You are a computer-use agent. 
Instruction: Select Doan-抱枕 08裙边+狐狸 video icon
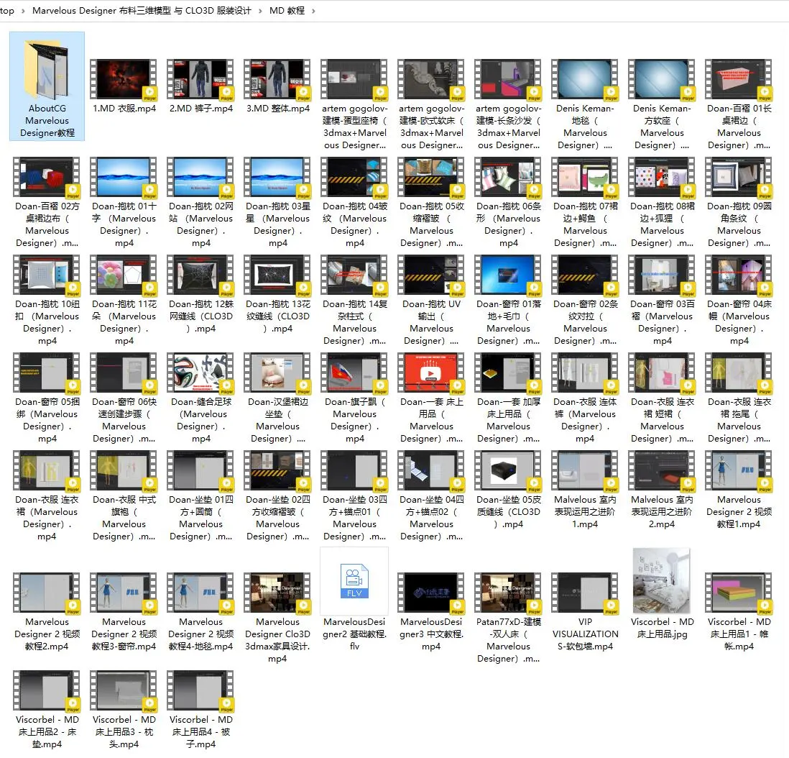pyautogui.click(x=662, y=177)
